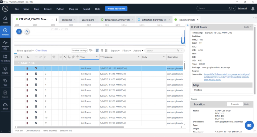Open the notifications bell
This screenshot has height=137, width=257.
pyautogui.click(x=253, y=9)
